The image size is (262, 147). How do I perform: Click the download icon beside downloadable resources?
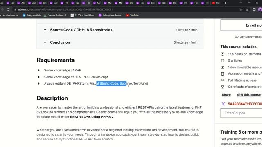click(x=222, y=67)
